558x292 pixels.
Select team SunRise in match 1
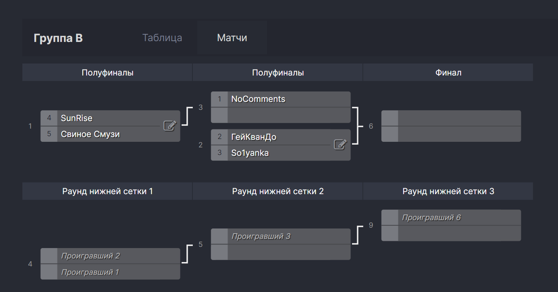108,118
